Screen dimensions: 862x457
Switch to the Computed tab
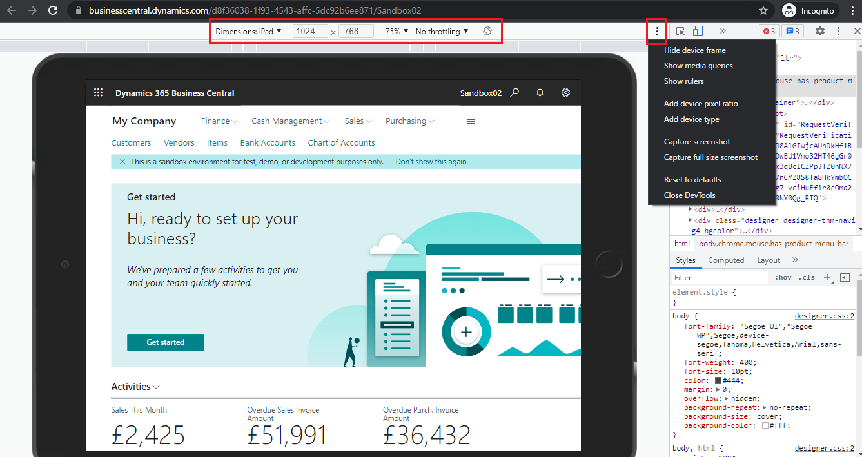(x=726, y=260)
